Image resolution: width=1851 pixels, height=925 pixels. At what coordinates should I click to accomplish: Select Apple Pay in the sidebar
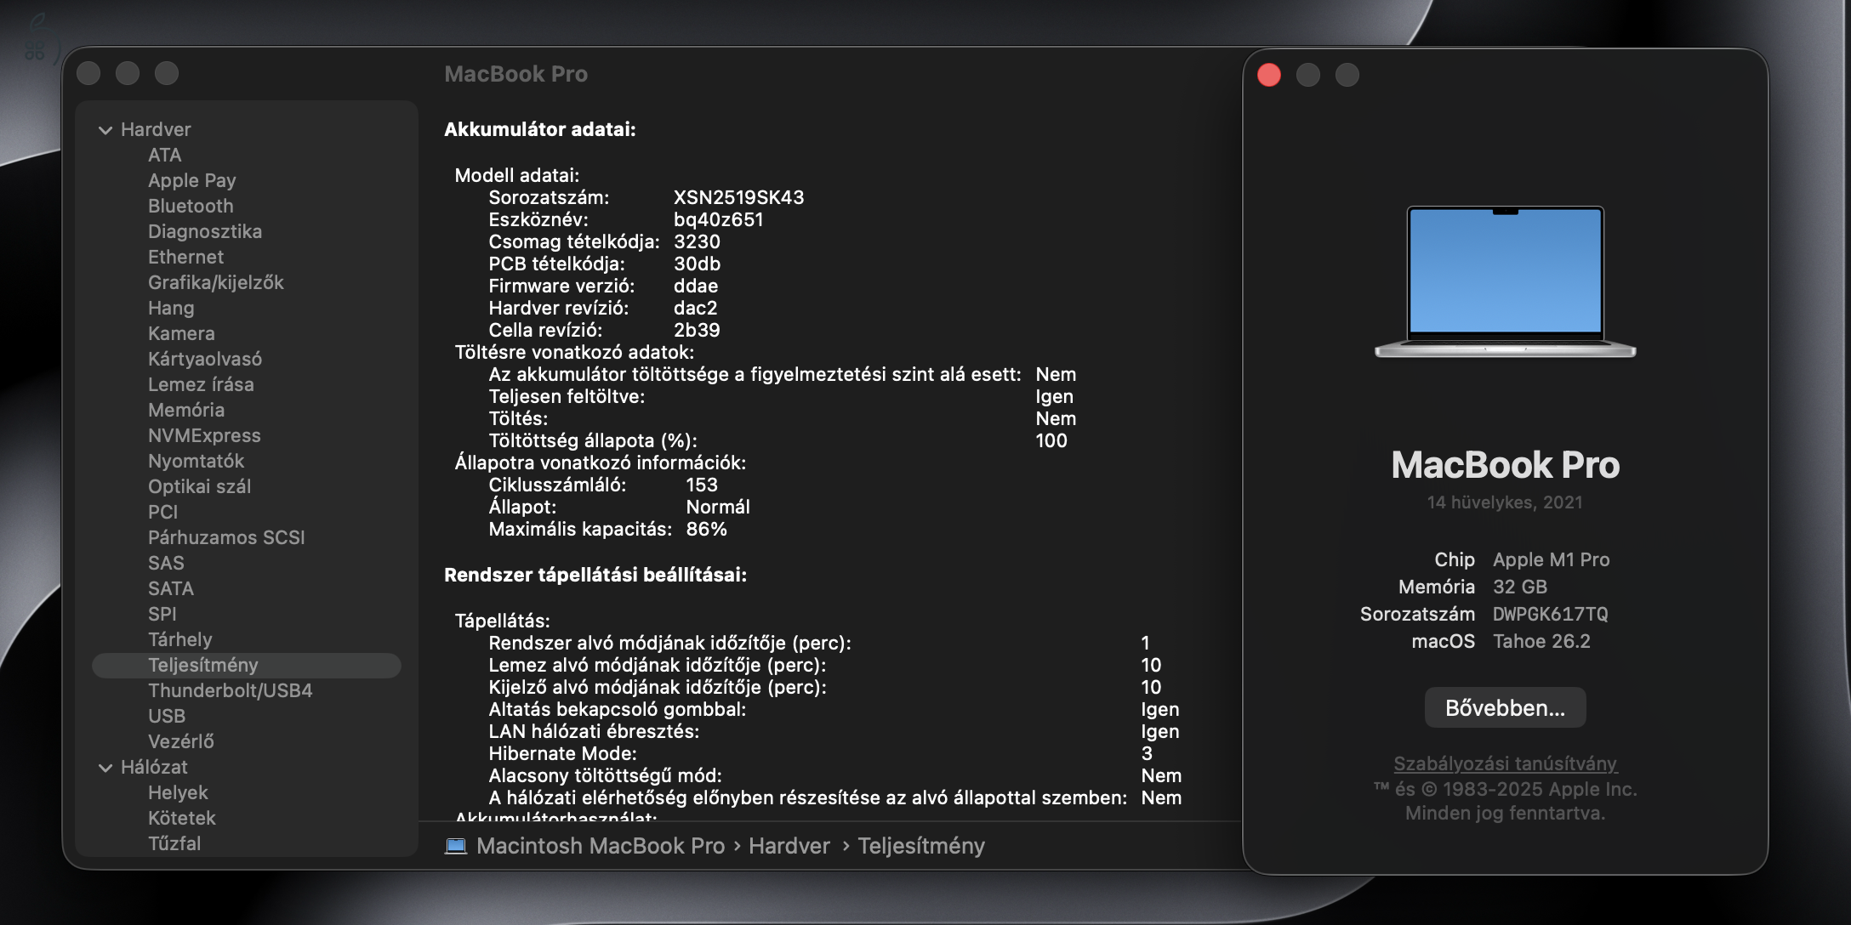click(x=191, y=180)
